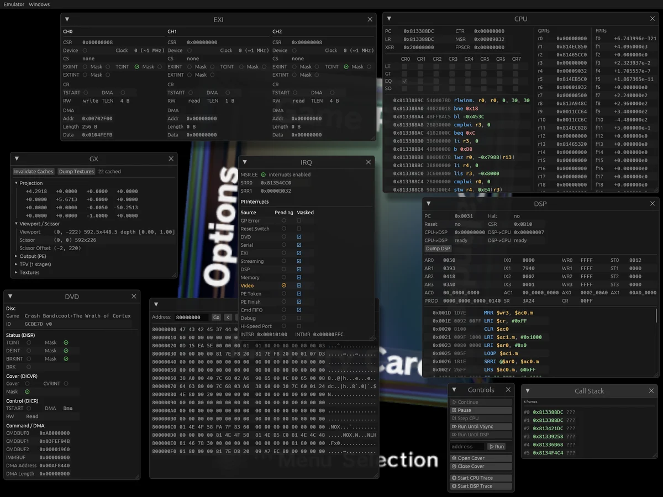Click the r1 value 0x814EC850
This screenshot has height=497, width=663.
(571, 47)
